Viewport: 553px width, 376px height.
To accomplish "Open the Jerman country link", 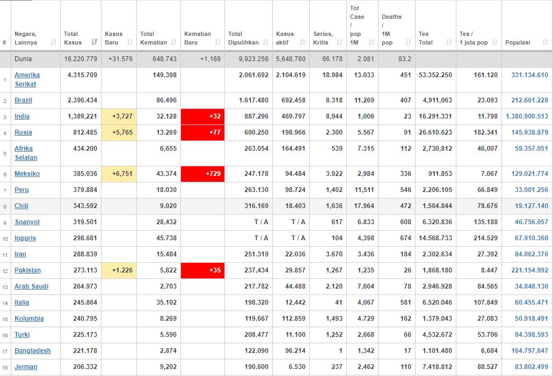I will [x=26, y=367].
